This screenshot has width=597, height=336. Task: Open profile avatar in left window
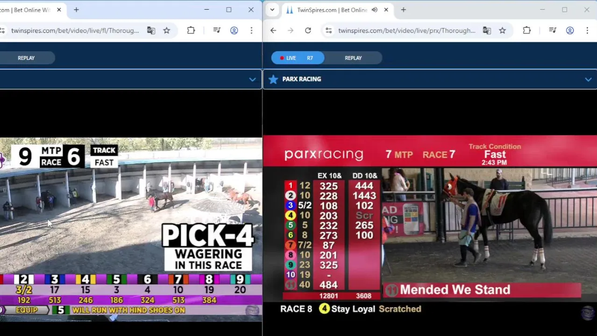[234, 30]
